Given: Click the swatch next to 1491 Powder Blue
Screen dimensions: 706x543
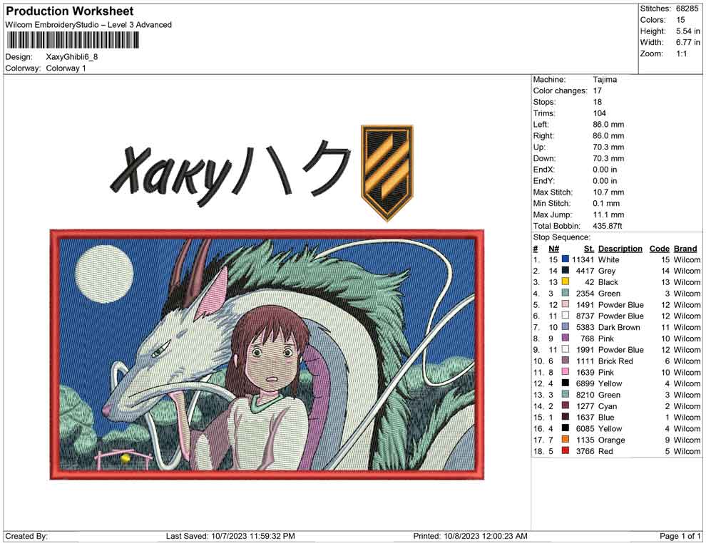Looking at the screenshot, I should tap(566, 304).
